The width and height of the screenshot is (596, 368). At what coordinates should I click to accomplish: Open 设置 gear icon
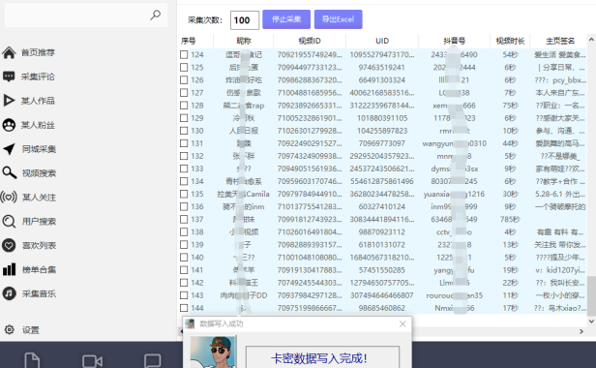(9, 329)
